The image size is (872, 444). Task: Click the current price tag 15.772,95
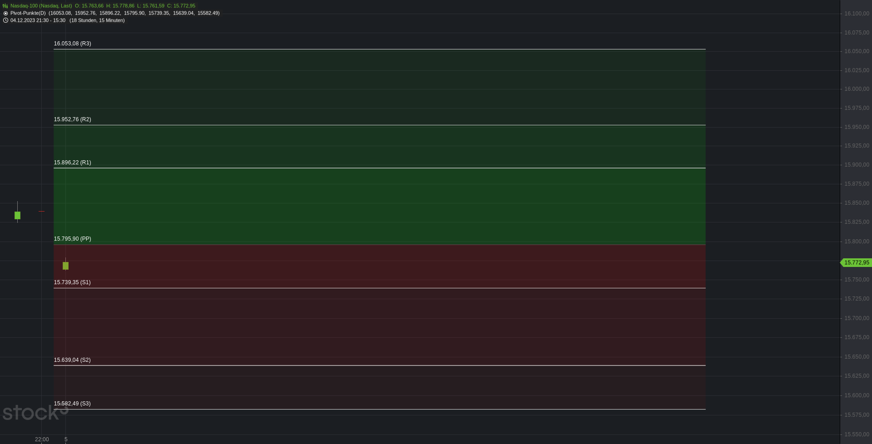click(x=856, y=263)
